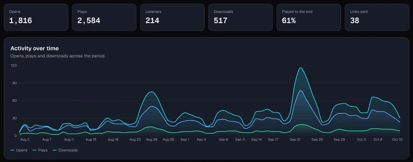Click the Aug 26 axis label
Screen dimensions: 413x162
(x=152, y=140)
